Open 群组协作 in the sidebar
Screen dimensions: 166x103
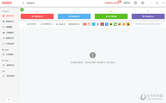(9, 22)
